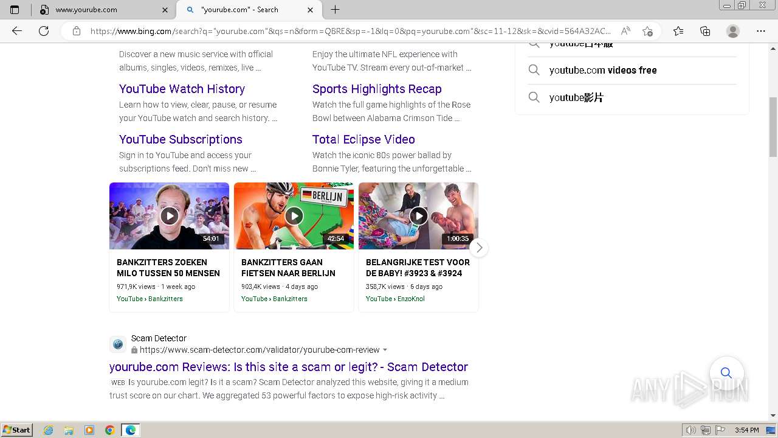Viewport: 778px width, 438px height.
Task: Click the Scam Detector site favicon
Action: click(118, 344)
